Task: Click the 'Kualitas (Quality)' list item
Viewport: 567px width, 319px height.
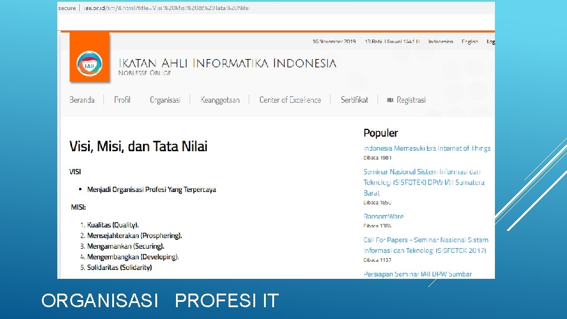Action: point(113,225)
